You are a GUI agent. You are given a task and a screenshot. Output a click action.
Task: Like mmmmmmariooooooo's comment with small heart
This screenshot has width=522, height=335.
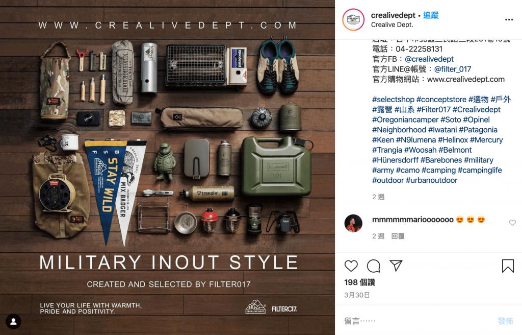[512, 223]
